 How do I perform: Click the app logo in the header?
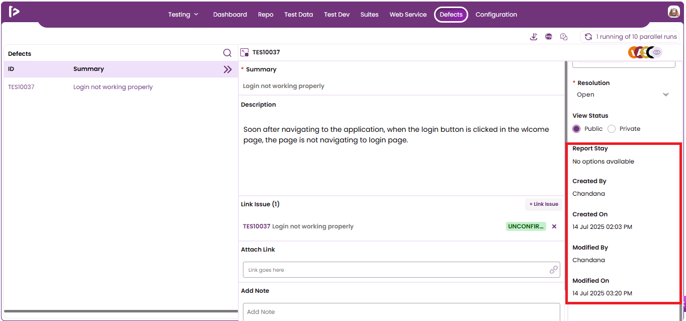point(14,12)
